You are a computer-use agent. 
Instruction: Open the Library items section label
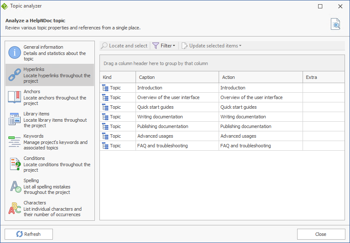pos(37,114)
